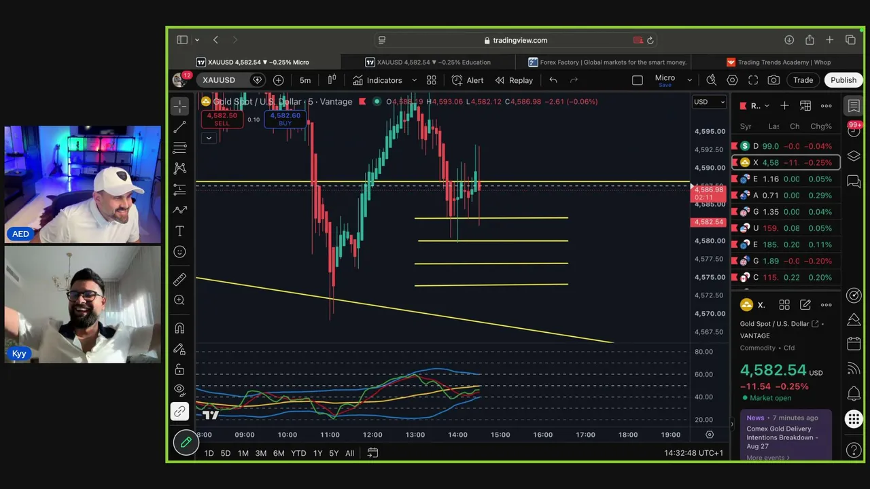Open chart settings hexagon icon
The image size is (870, 489).
pos(732,80)
